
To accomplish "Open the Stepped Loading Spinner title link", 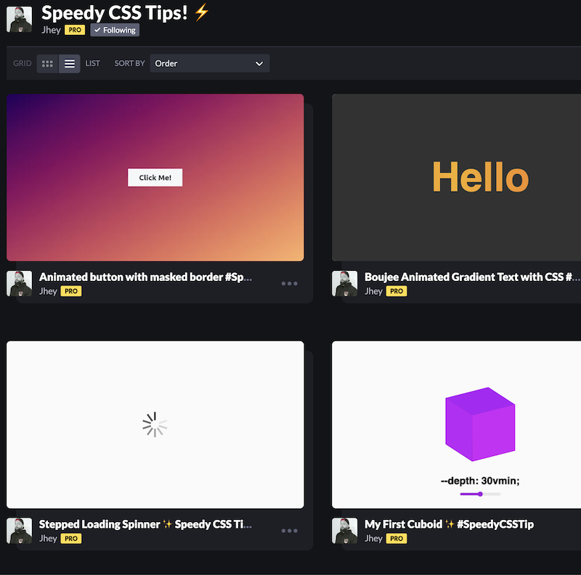I will click(146, 524).
